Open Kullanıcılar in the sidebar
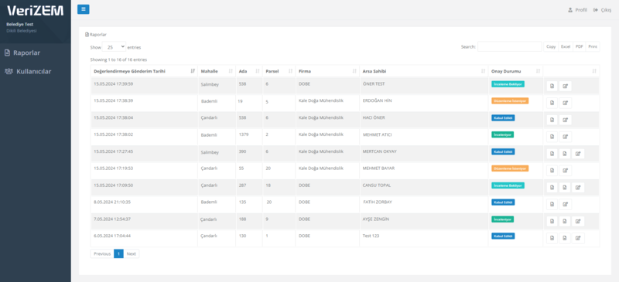 click(x=33, y=72)
